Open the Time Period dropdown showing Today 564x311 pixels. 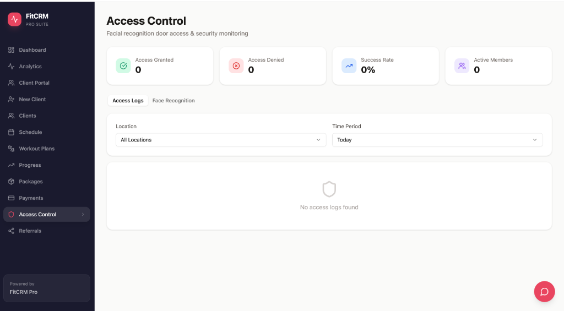point(437,140)
